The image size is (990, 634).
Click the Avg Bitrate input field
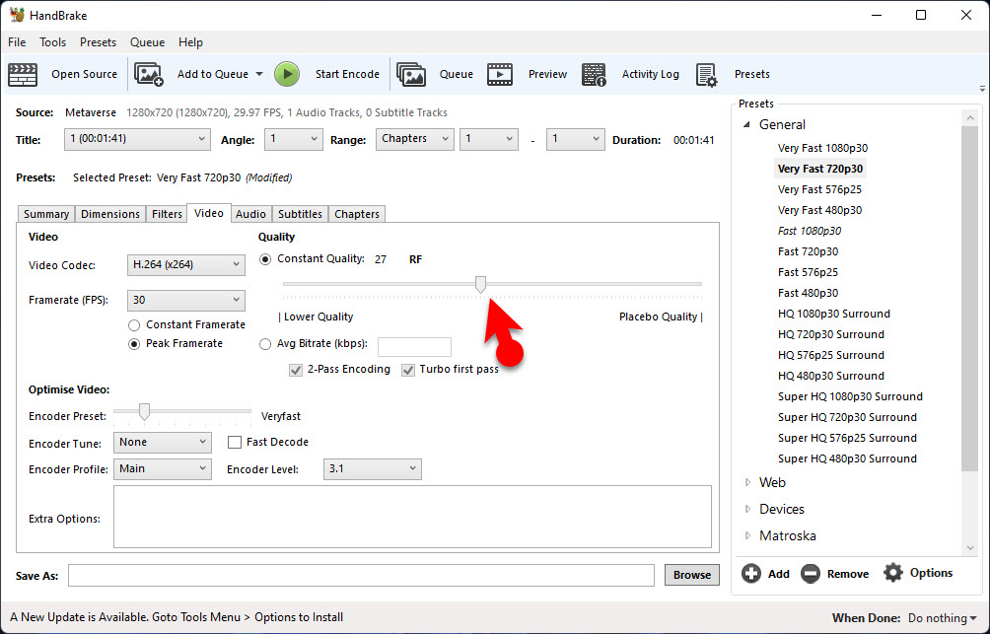coord(414,347)
